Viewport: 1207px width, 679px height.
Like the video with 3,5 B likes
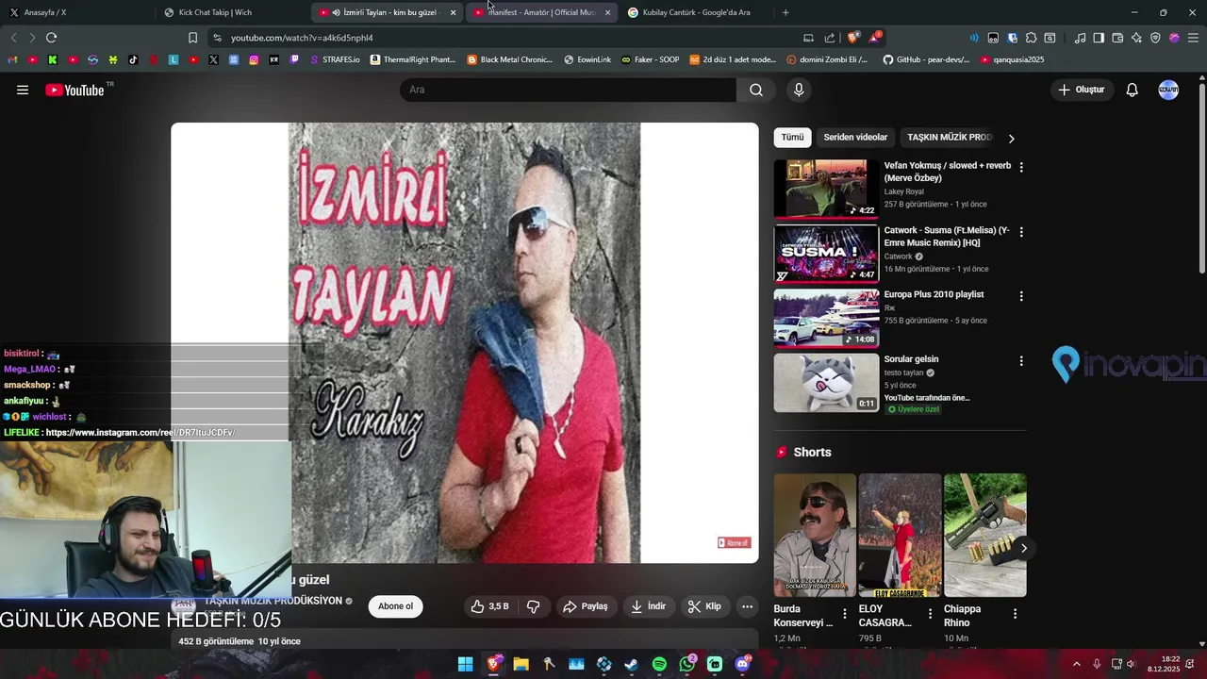490,606
